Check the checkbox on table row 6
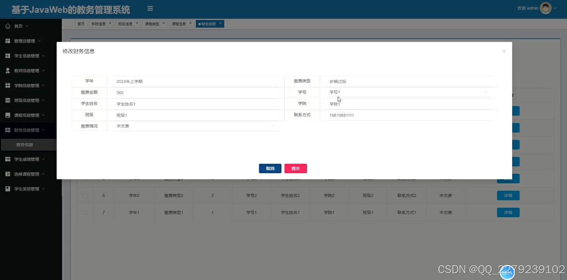The width and height of the screenshot is (567, 280). tap(85, 195)
